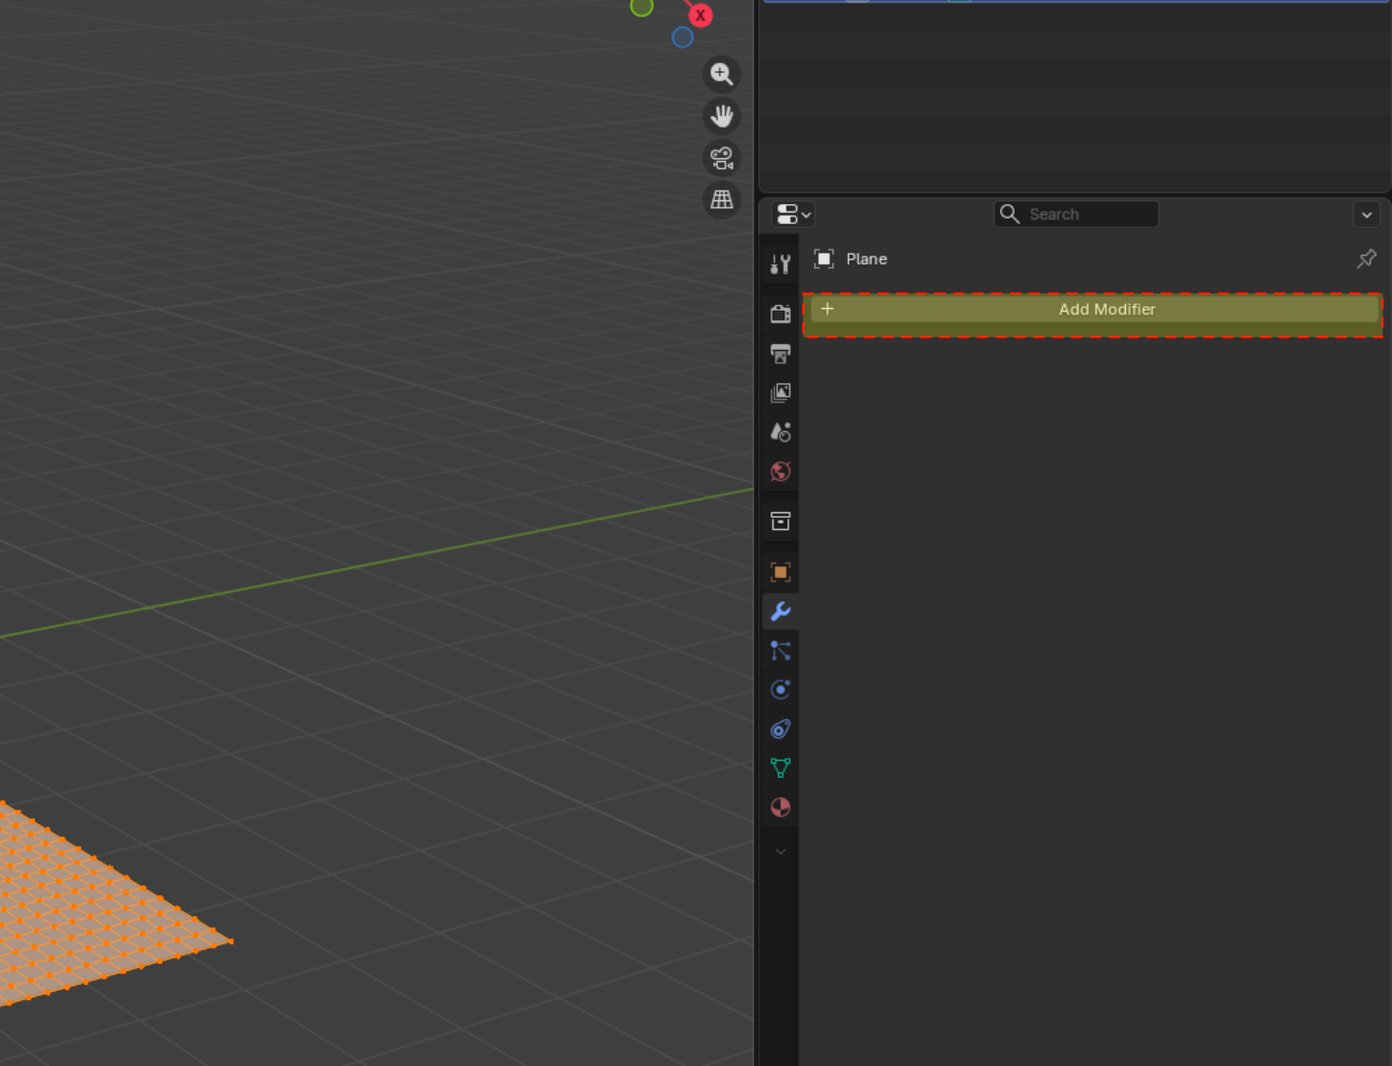Click the Add Modifier button
1392x1066 pixels.
tap(1094, 309)
